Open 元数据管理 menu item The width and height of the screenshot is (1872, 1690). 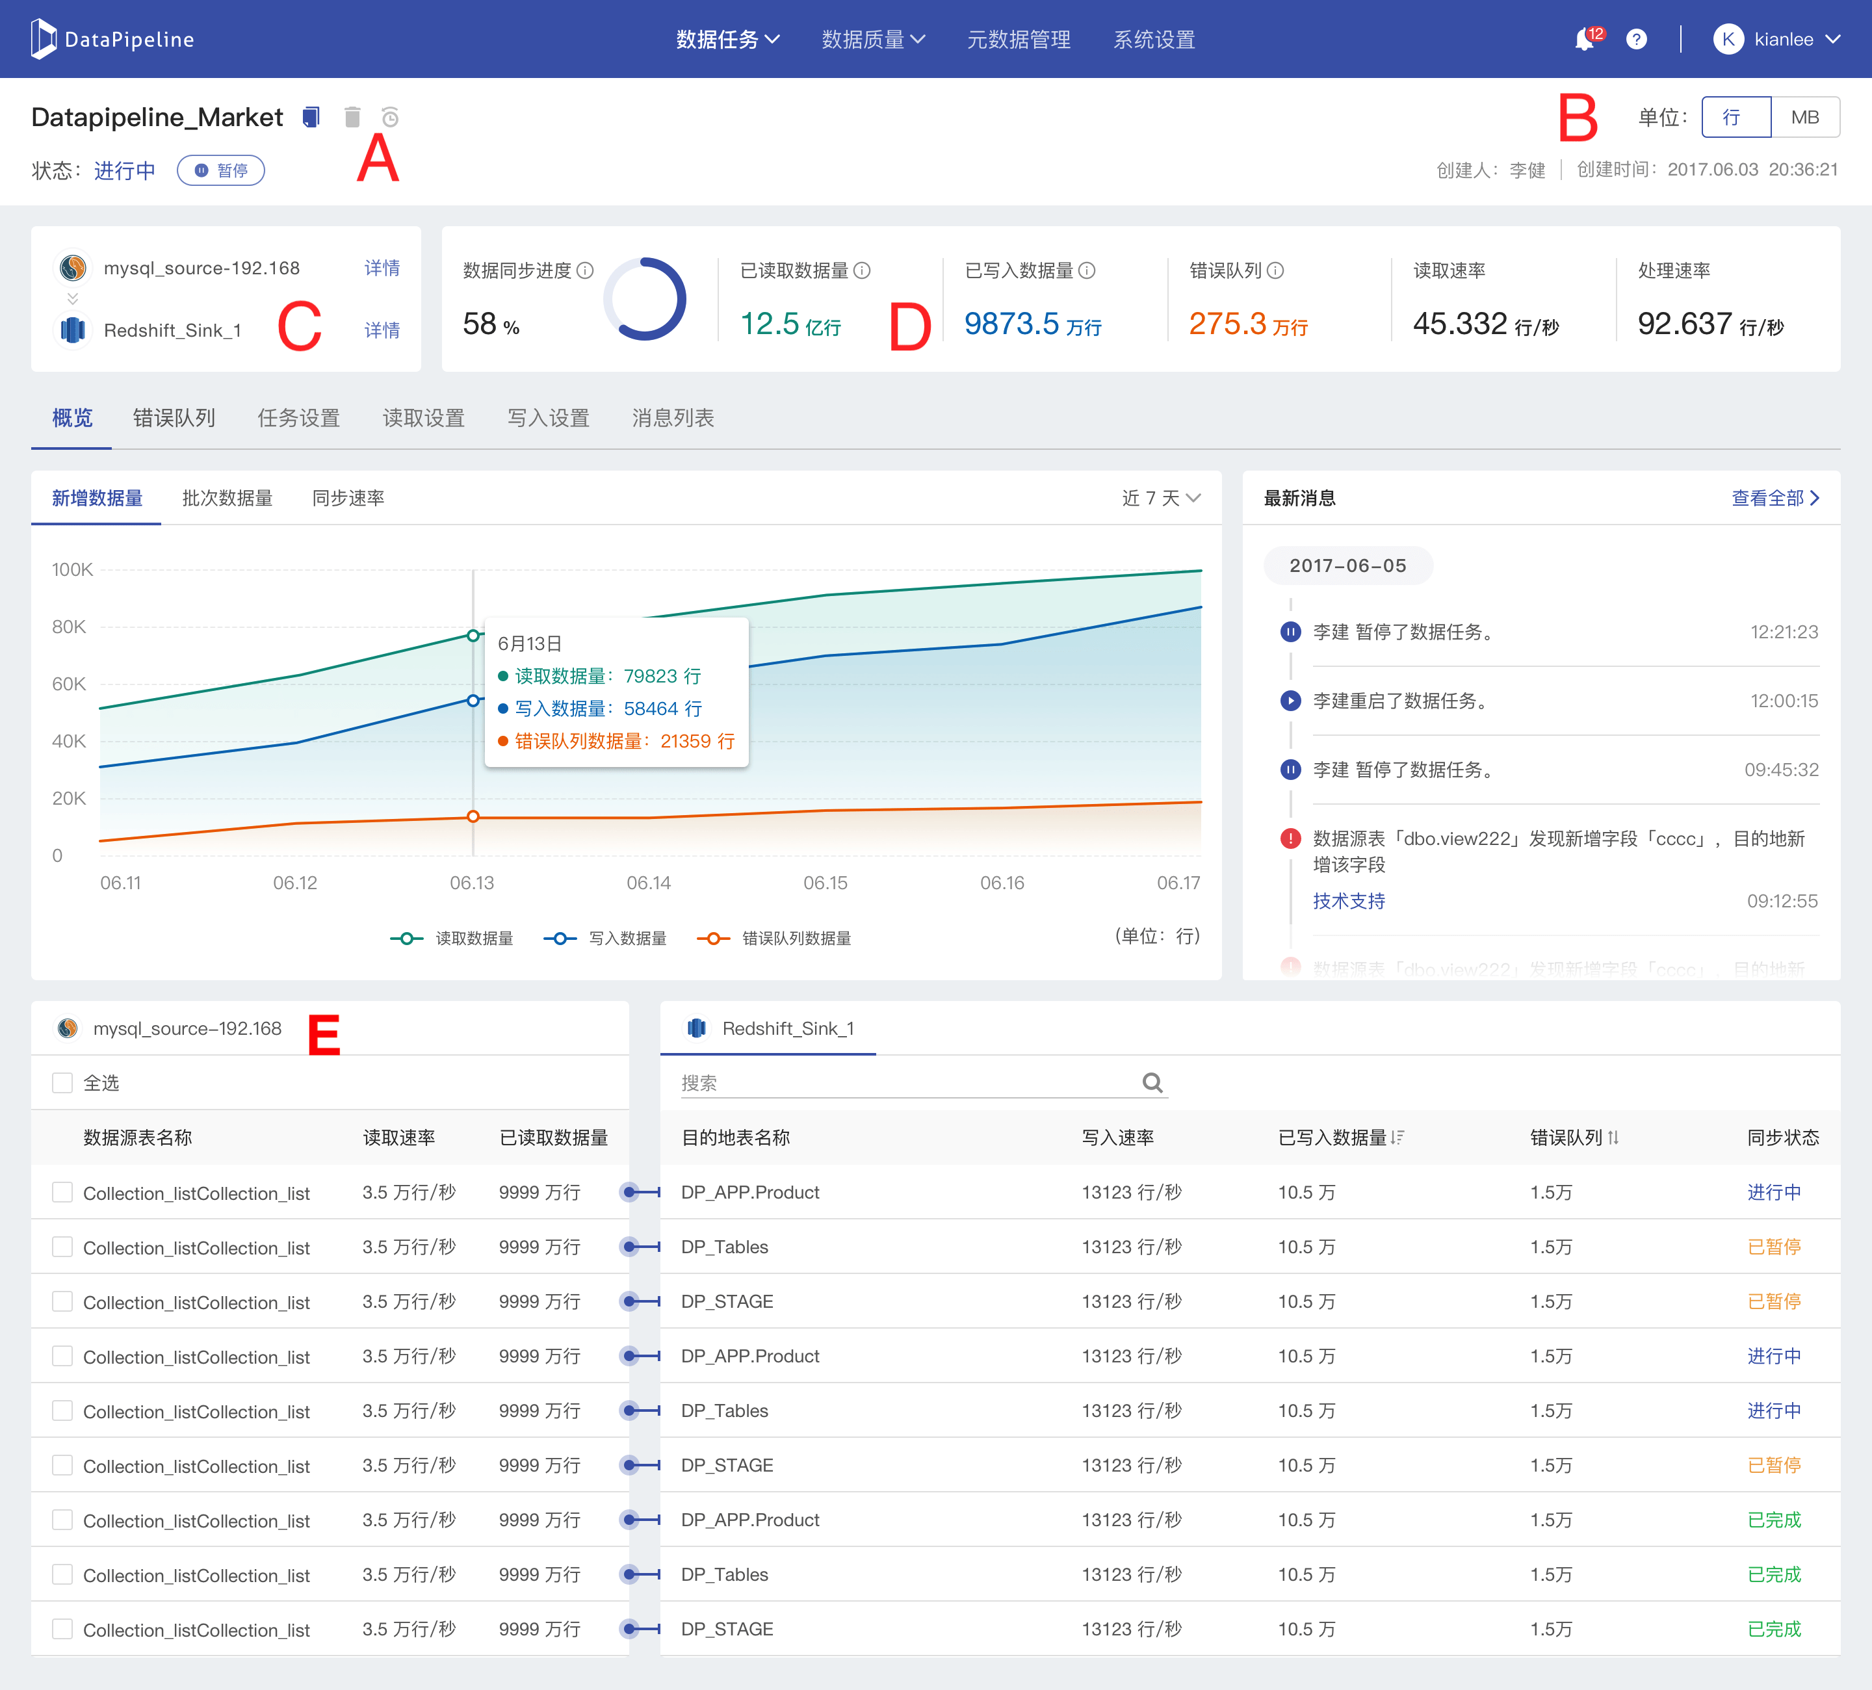coord(1019,39)
